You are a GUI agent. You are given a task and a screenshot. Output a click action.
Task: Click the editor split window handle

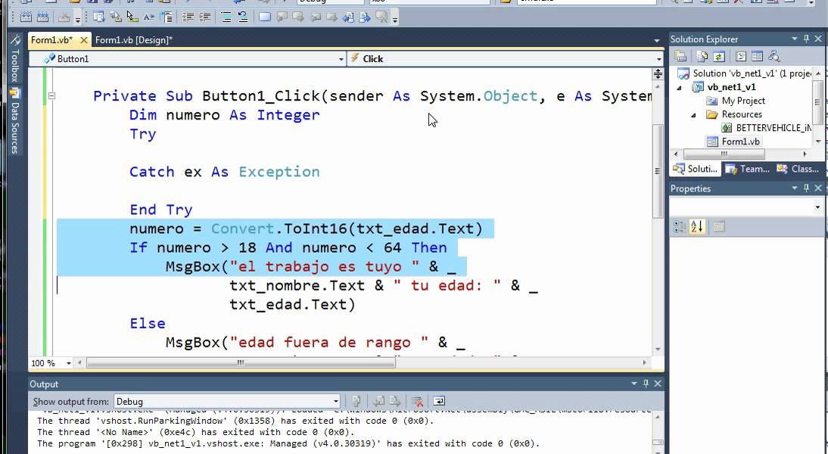[658, 74]
